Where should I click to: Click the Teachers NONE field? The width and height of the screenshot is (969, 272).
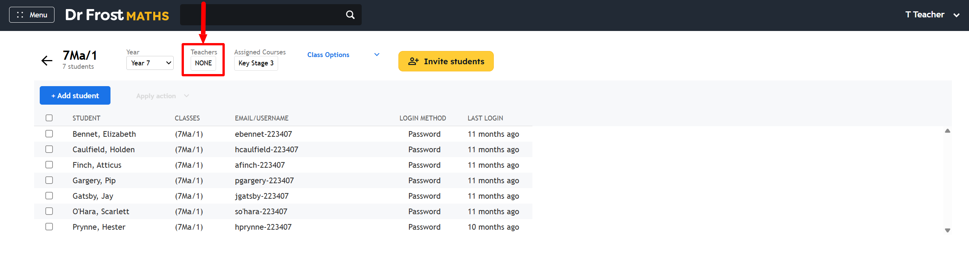203,63
